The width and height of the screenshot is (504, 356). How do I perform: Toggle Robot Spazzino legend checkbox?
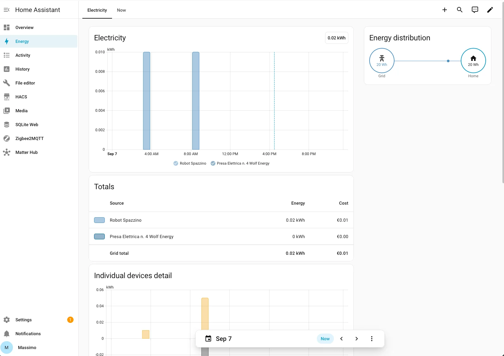click(176, 163)
